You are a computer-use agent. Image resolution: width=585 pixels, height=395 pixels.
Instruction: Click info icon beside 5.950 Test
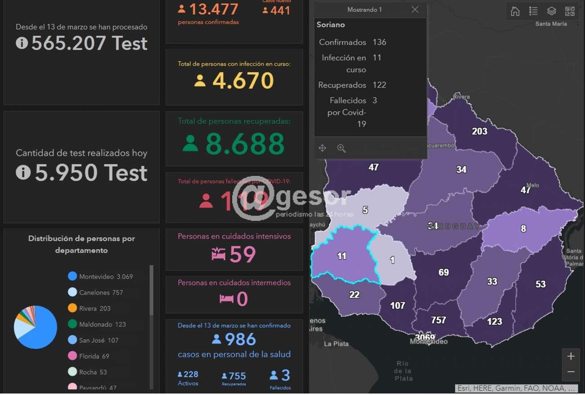click(x=23, y=173)
